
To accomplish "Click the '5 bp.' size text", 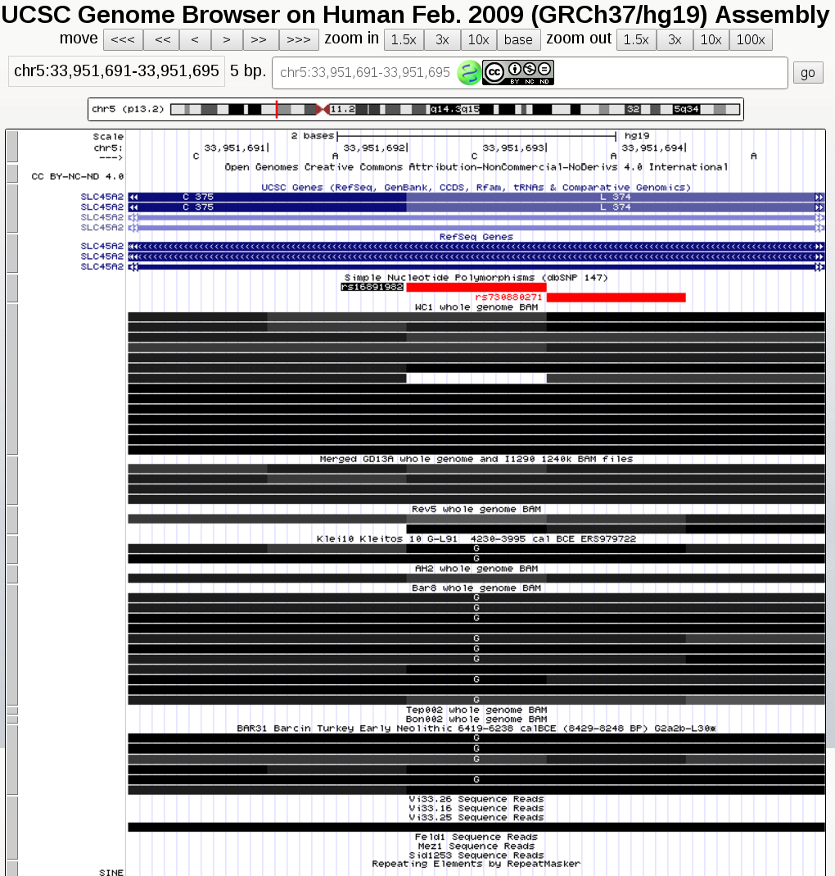I will (x=248, y=71).
